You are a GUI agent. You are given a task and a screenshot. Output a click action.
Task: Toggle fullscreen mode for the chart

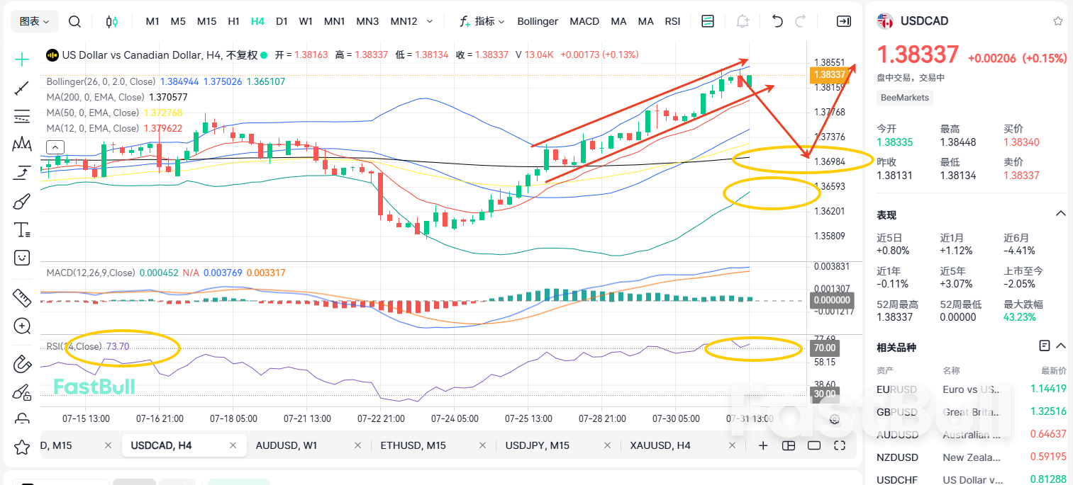838,445
